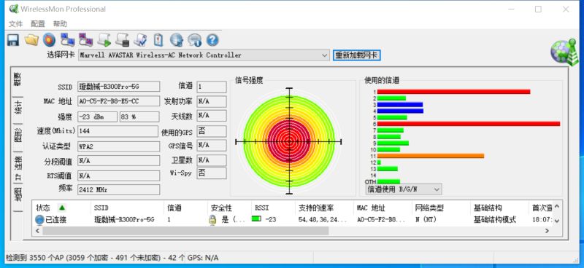Click the red channel 6 usage bar
584x268 pixels.
[x=469, y=124]
